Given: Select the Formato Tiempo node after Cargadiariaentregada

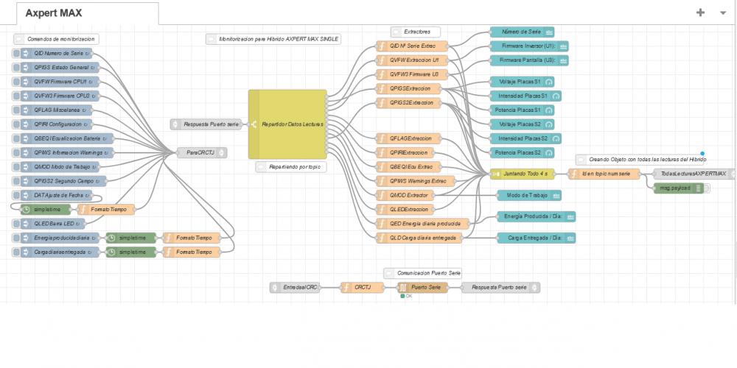Looking at the screenshot, I should [x=192, y=252].
